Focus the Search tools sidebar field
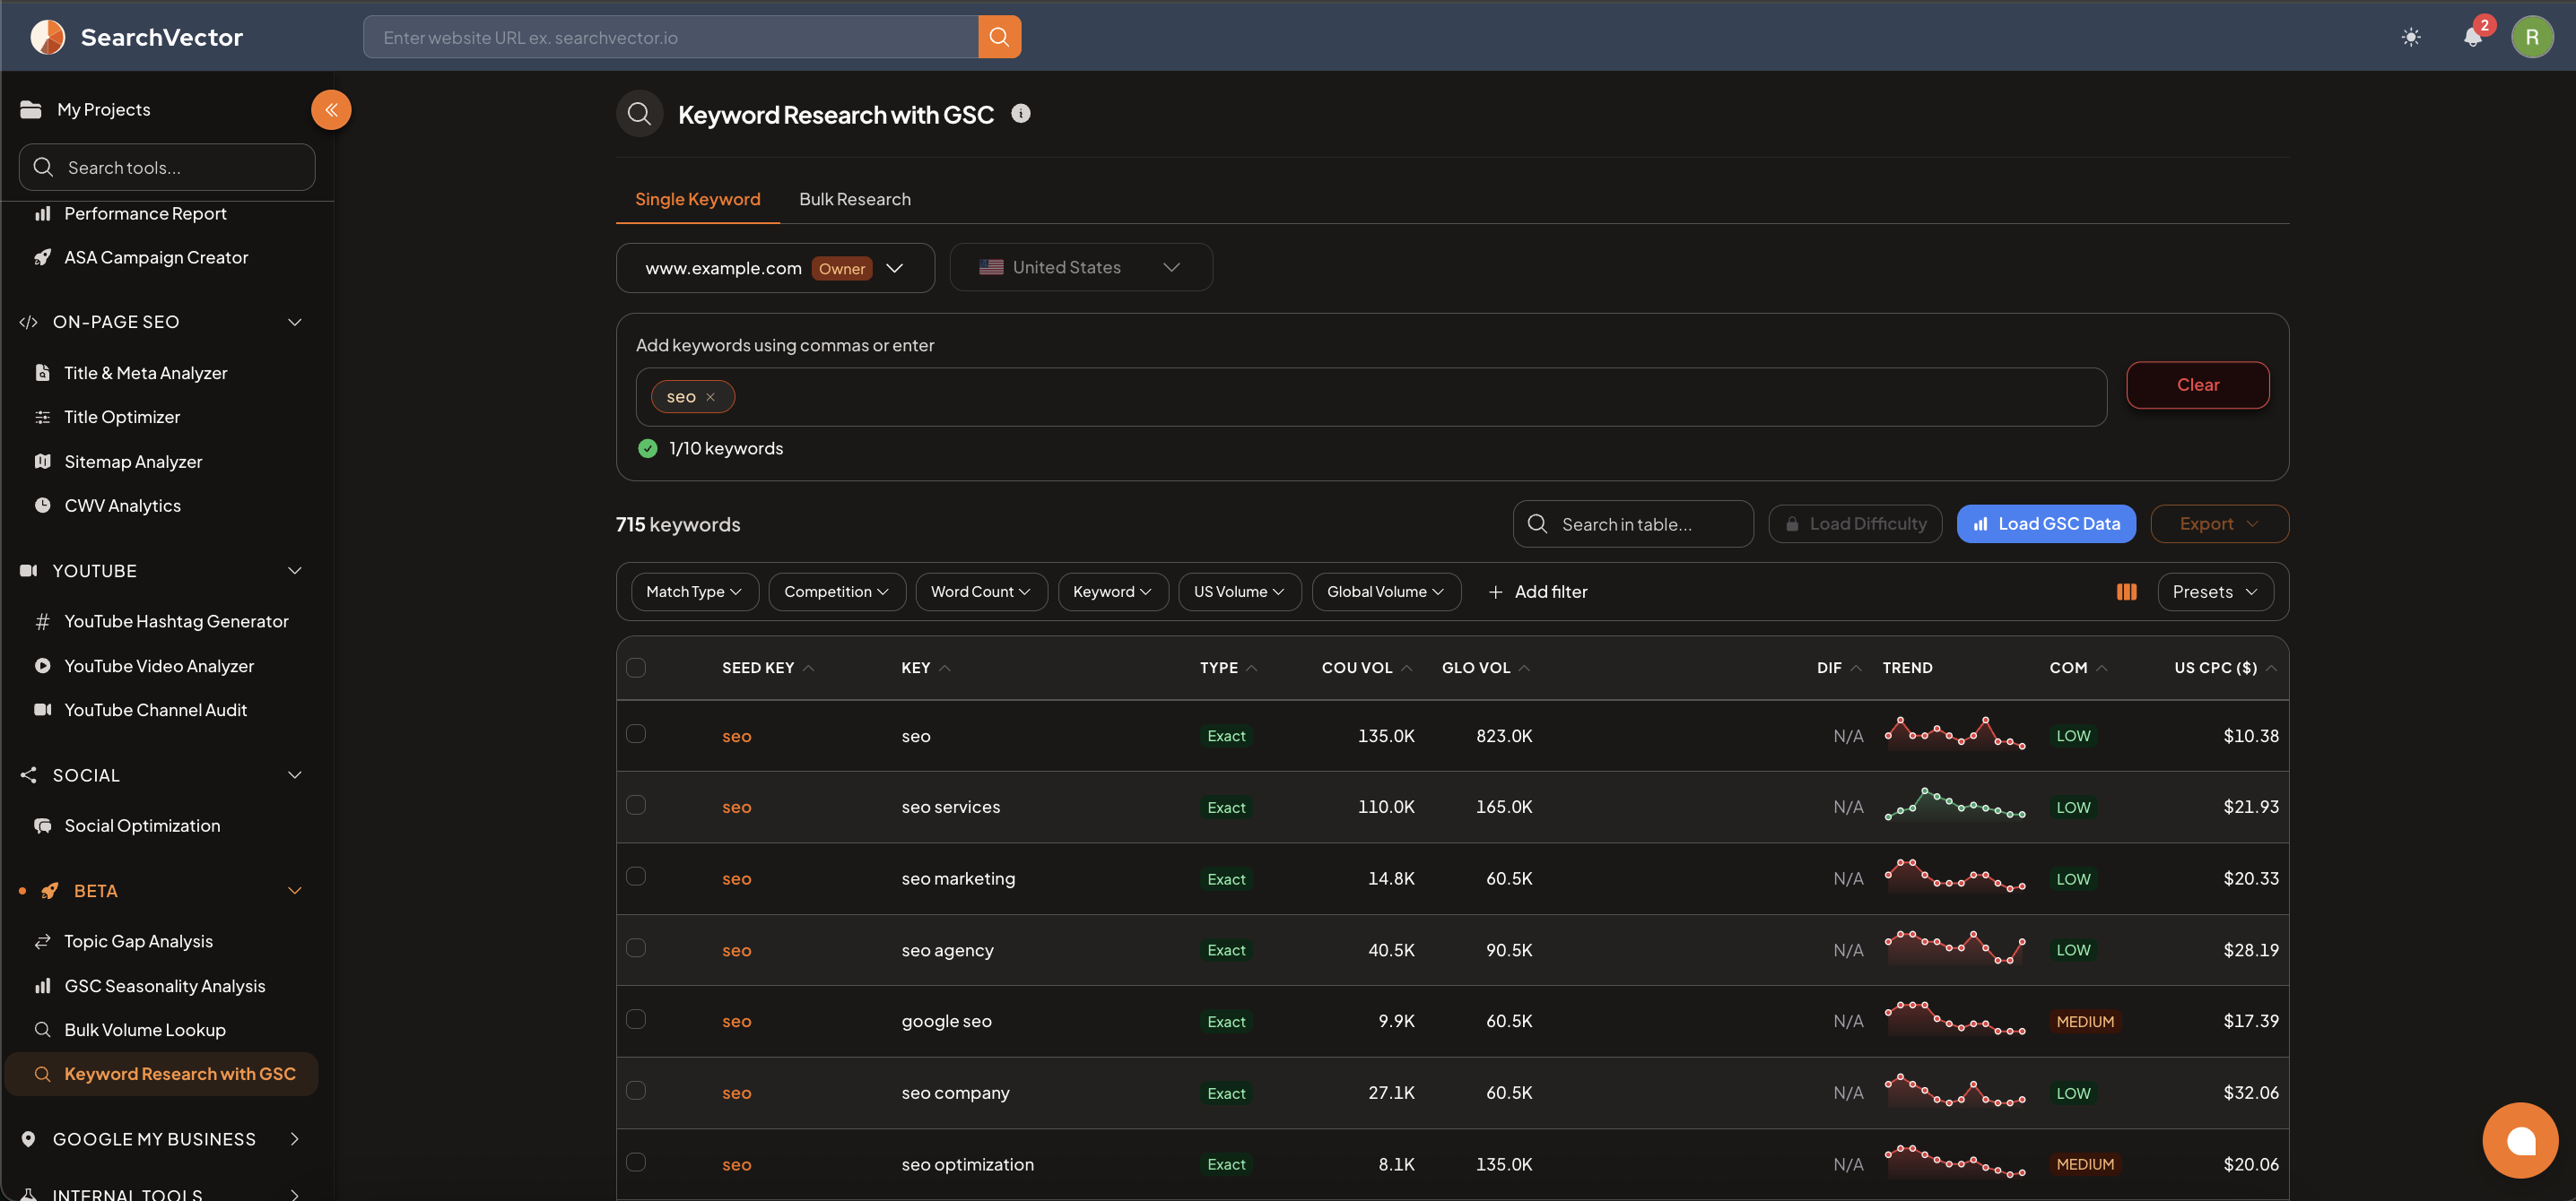Viewport: 2576px width, 1201px height. pyautogui.click(x=167, y=167)
